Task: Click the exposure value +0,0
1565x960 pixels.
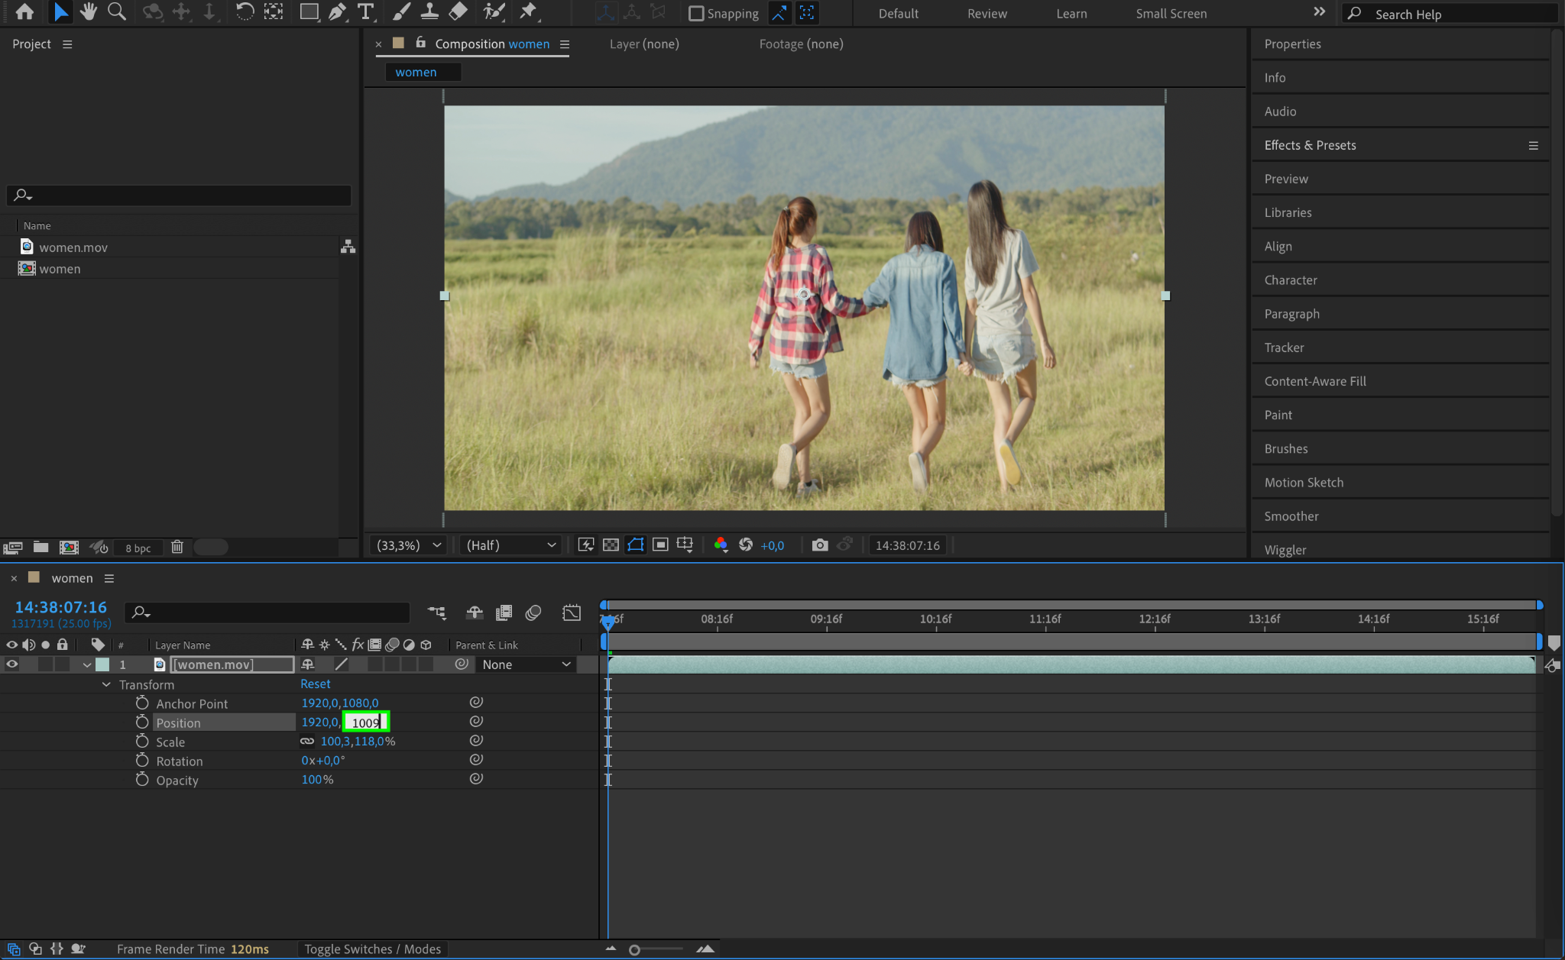Action: (773, 545)
